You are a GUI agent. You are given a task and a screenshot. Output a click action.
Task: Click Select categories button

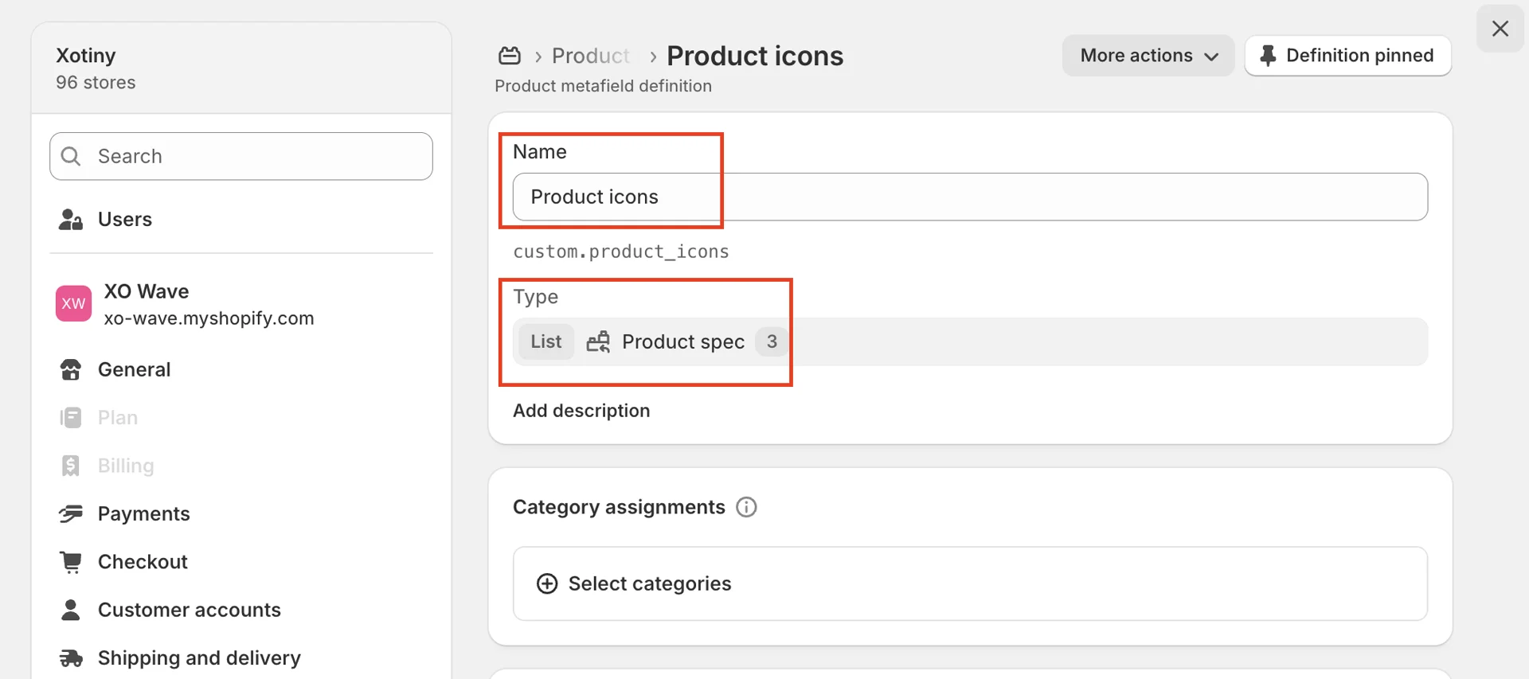pyautogui.click(x=970, y=583)
